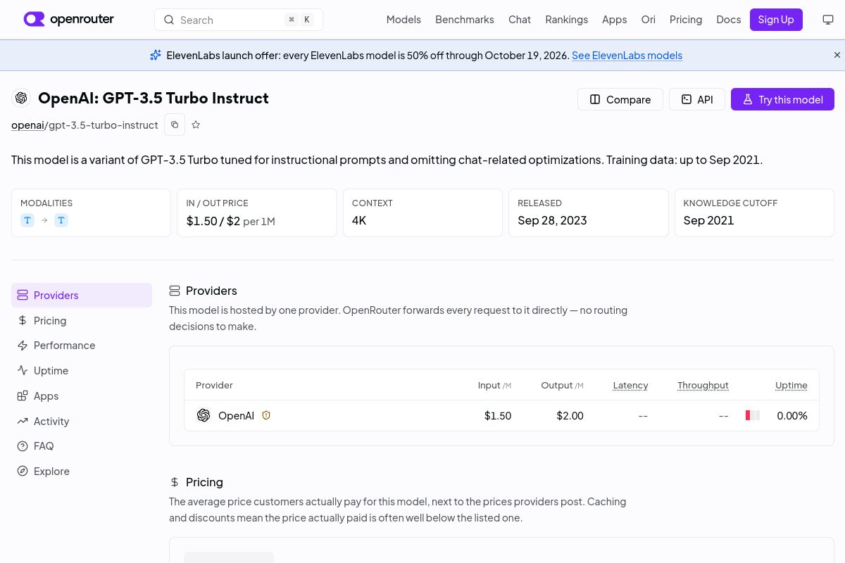Screen dimensions: 845x563
Task: Favorite the model with the star icon
Action: click(196, 125)
